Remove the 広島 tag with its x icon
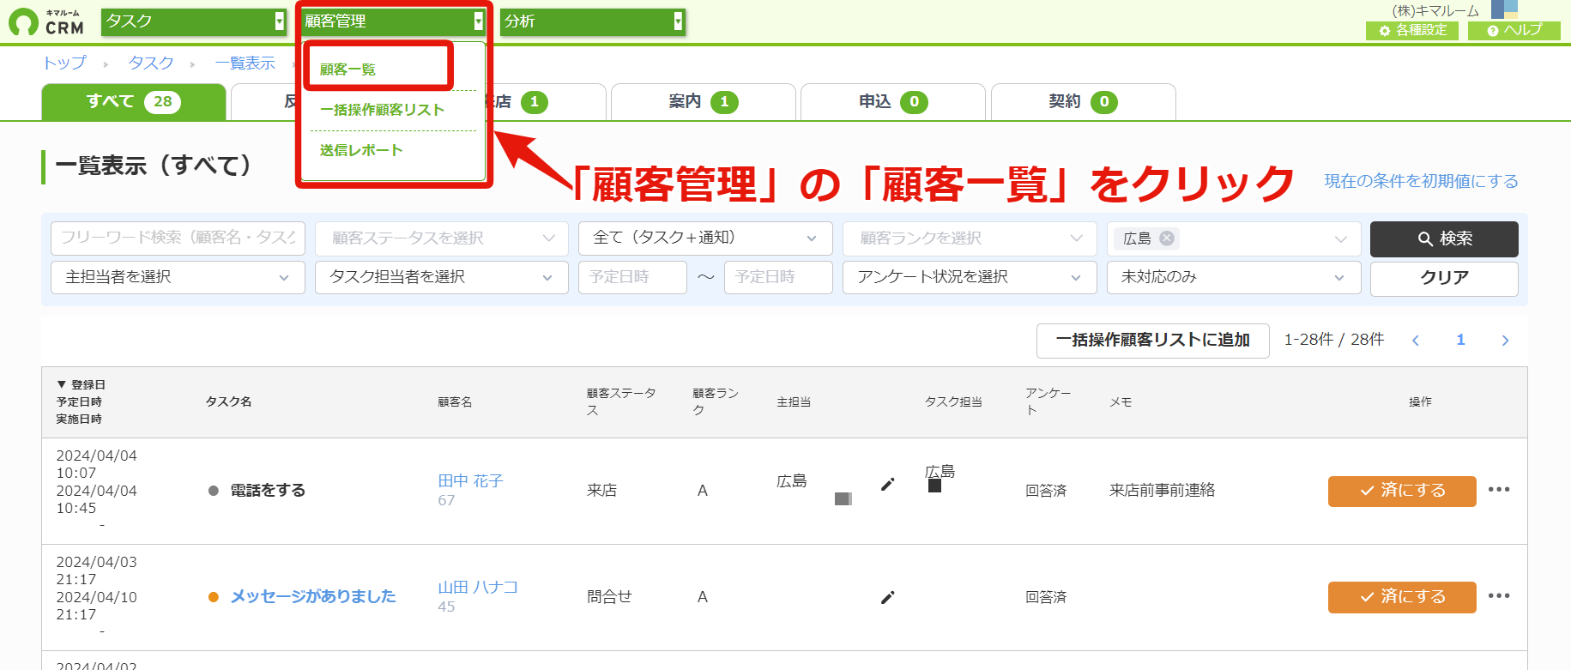 coord(1167,238)
